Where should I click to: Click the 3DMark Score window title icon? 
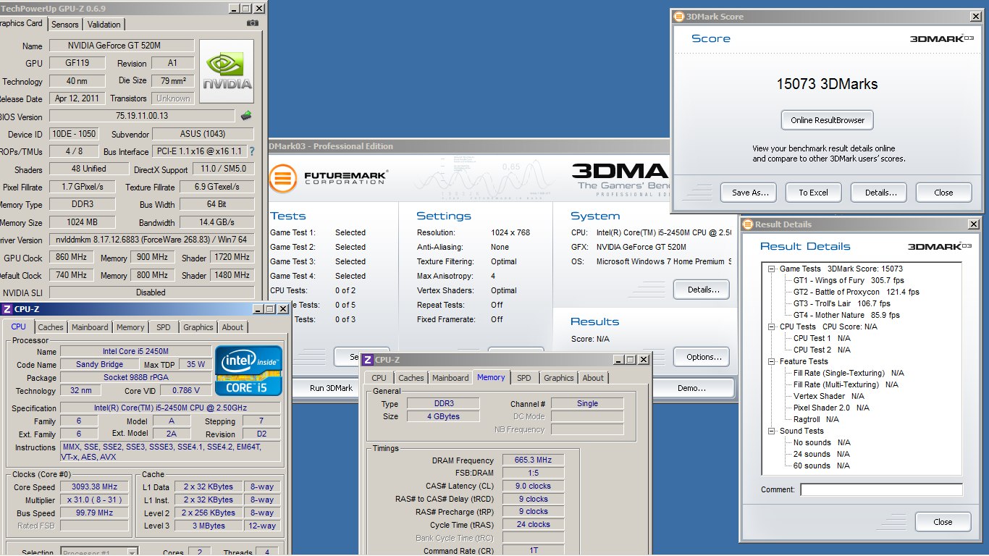tap(678, 17)
